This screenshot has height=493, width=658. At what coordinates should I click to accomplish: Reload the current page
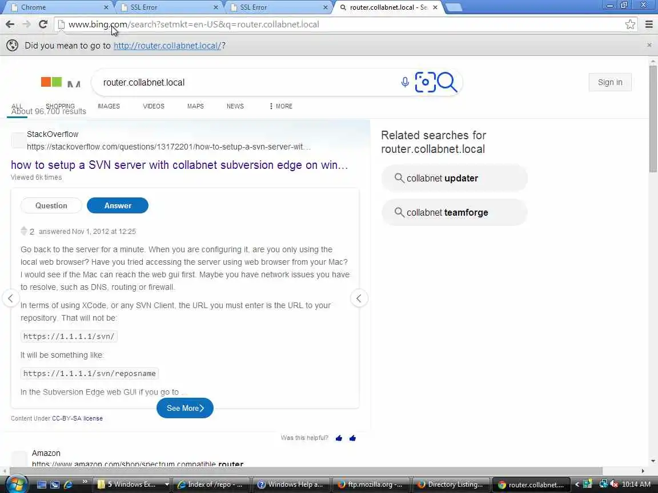click(x=43, y=25)
